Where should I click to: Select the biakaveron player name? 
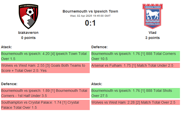28,33
